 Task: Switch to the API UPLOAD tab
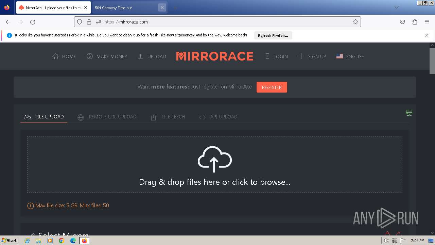coord(218,117)
